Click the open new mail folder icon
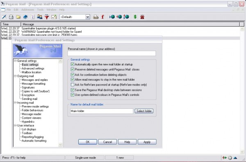Viewport: 246px width, 162px height. pos(11,17)
